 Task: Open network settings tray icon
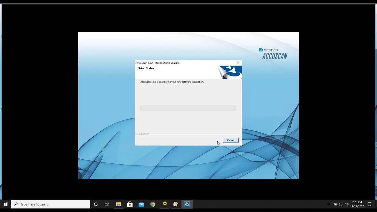[x=341, y=204]
